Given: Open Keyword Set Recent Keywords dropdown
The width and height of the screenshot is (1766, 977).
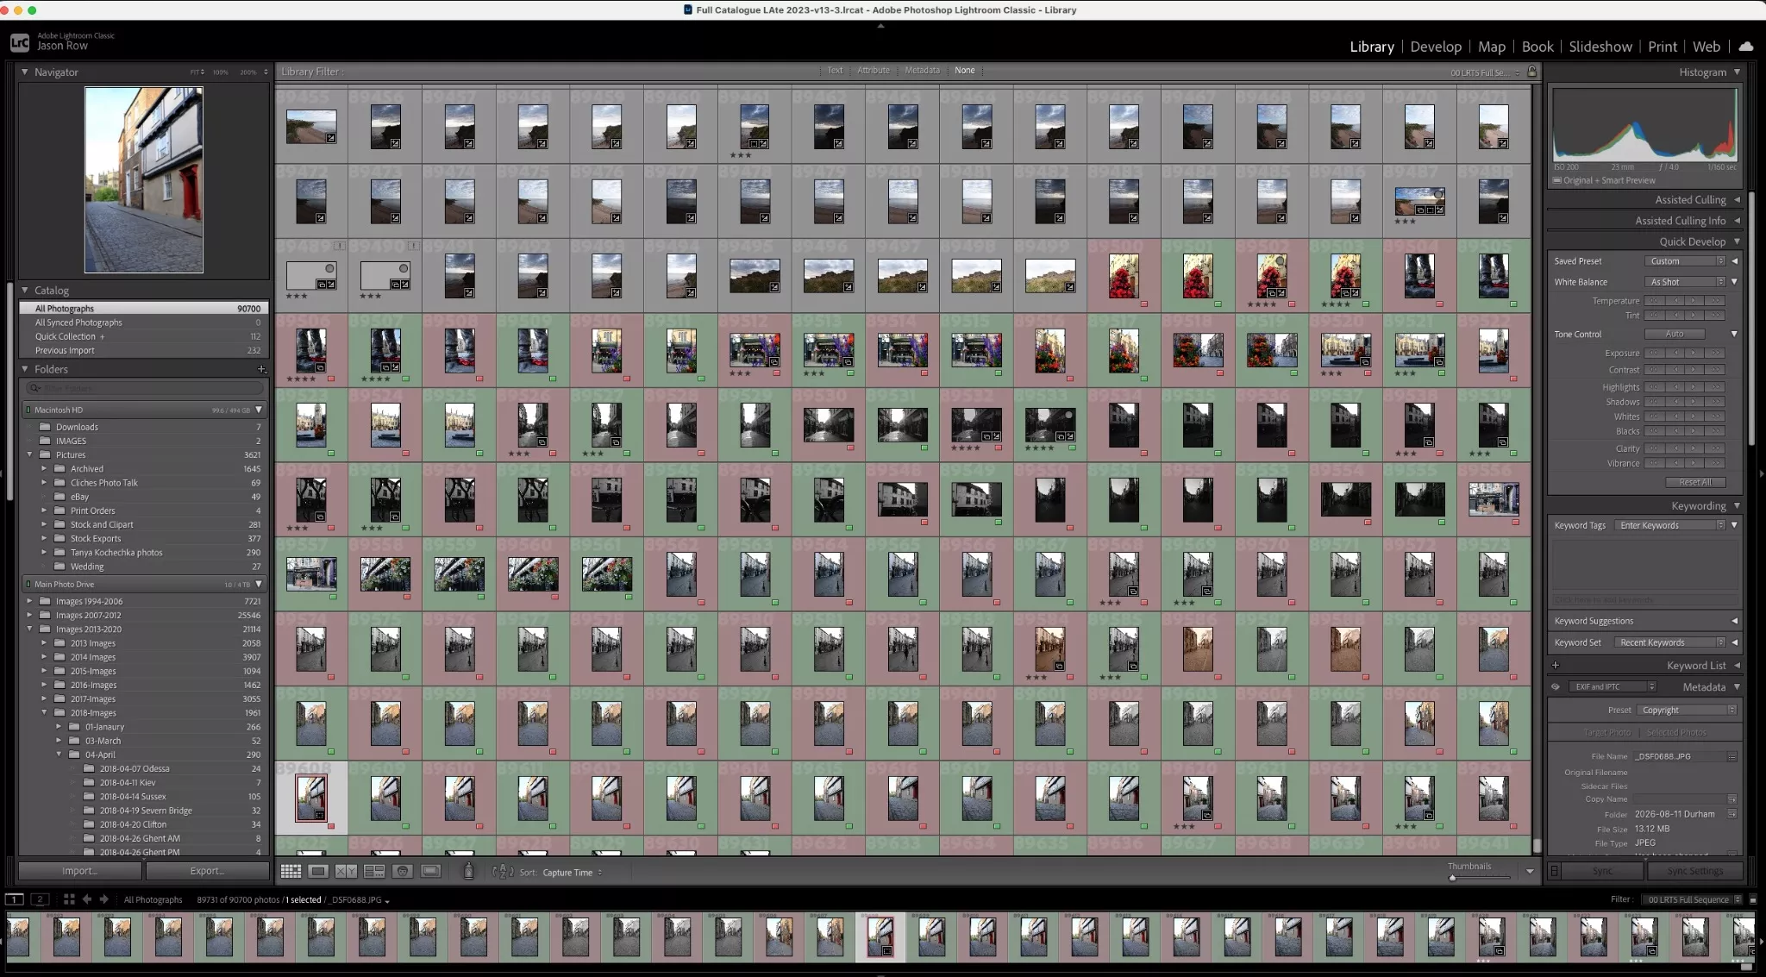Looking at the screenshot, I should [x=1670, y=642].
